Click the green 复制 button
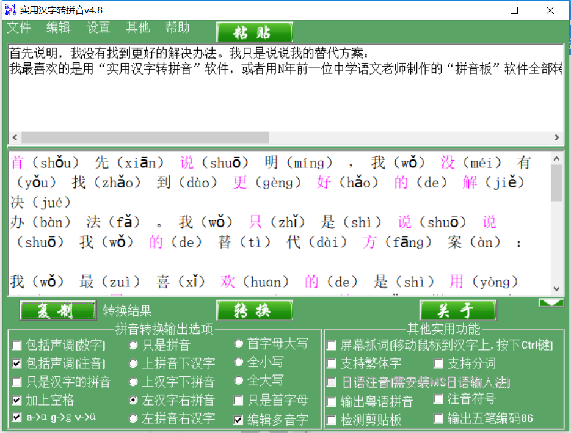This screenshot has width=571, height=433. [x=58, y=310]
